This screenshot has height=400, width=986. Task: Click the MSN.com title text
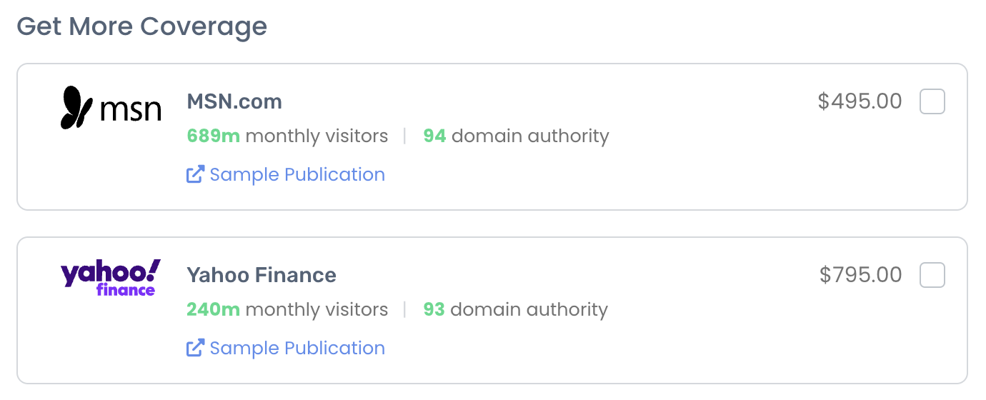point(234,101)
